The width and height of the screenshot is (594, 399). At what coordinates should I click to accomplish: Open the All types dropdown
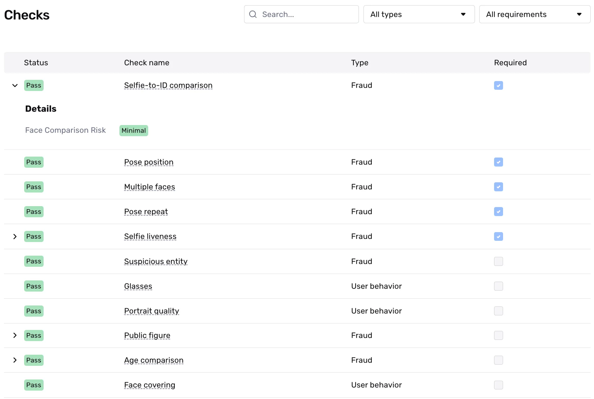(x=419, y=14)
